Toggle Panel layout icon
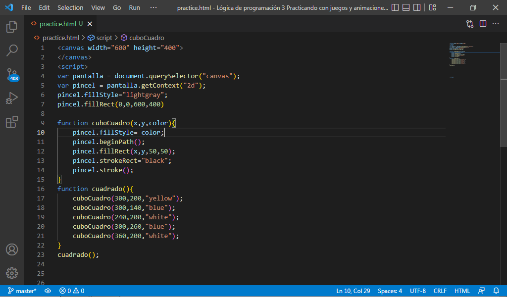Image resolution: width=507 pixels, height=297 pixels. coord(406,7)
